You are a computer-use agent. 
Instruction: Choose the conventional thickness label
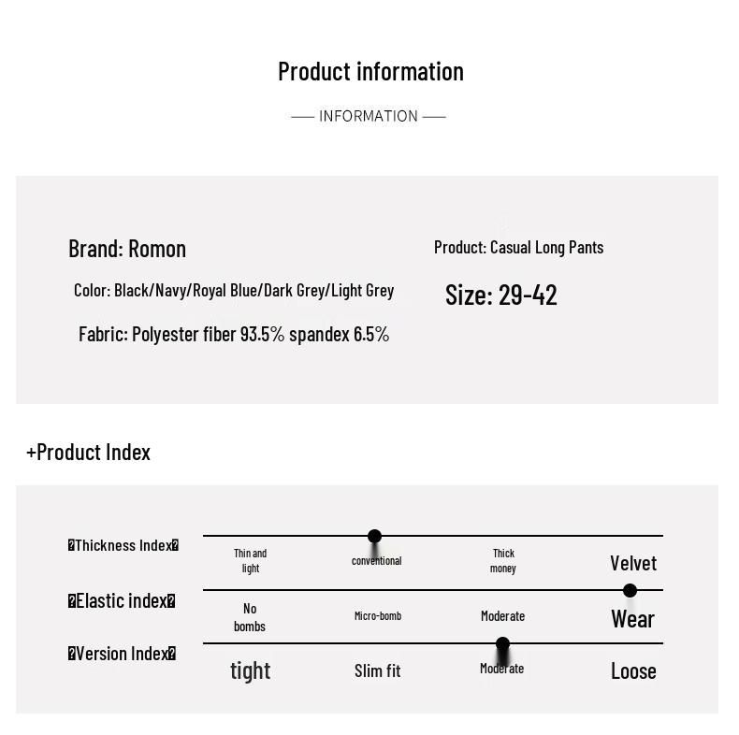[377, 561]
